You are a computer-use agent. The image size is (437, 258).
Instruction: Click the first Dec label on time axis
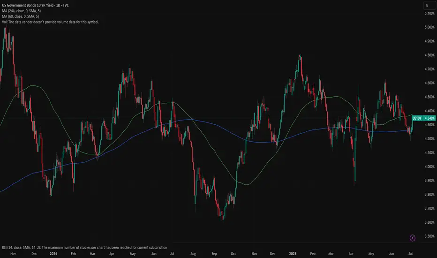pos(34,254)
